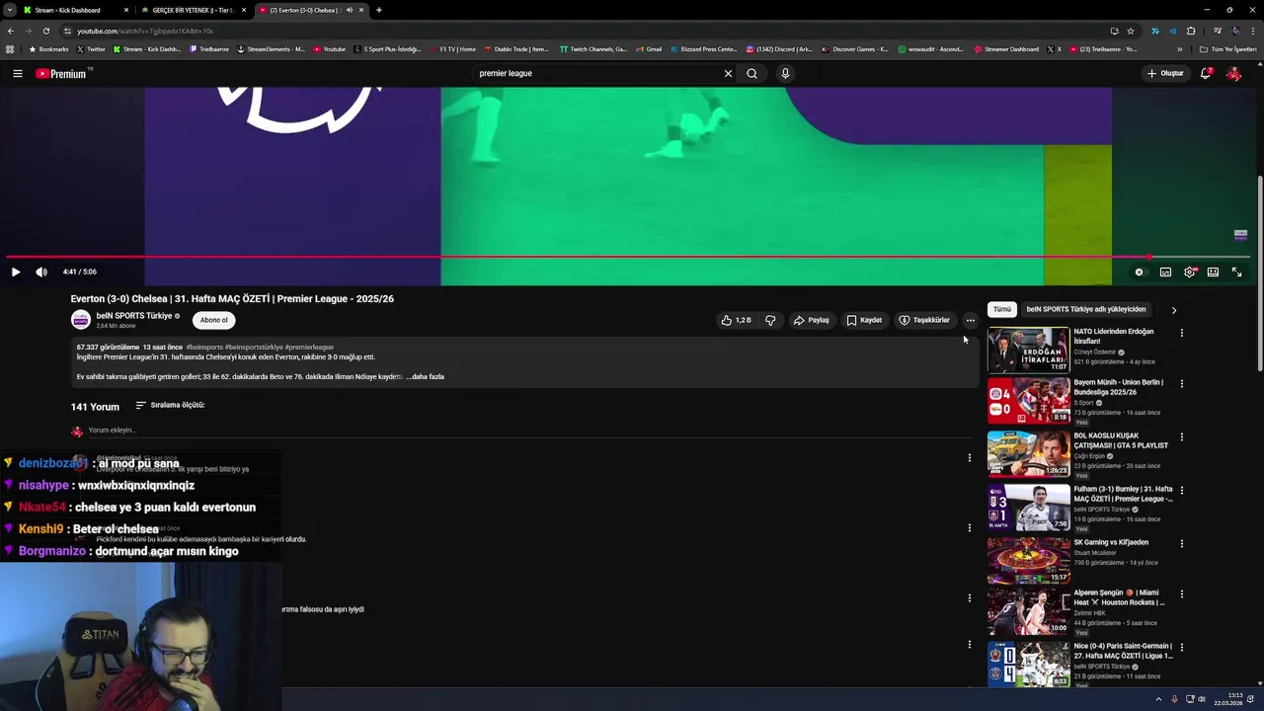The width and height of the screenshot is (1264, 711).
Task: Enter fullscreen mode
Action: pyautogui.click(x=1236, y=272)
